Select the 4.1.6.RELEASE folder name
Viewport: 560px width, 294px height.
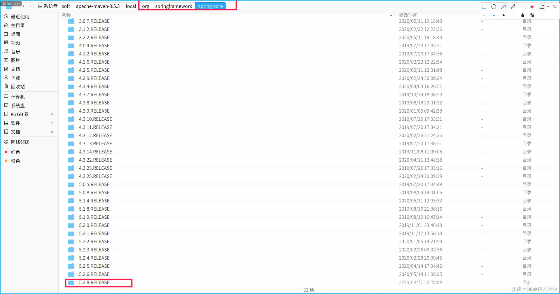coord(94,62)
